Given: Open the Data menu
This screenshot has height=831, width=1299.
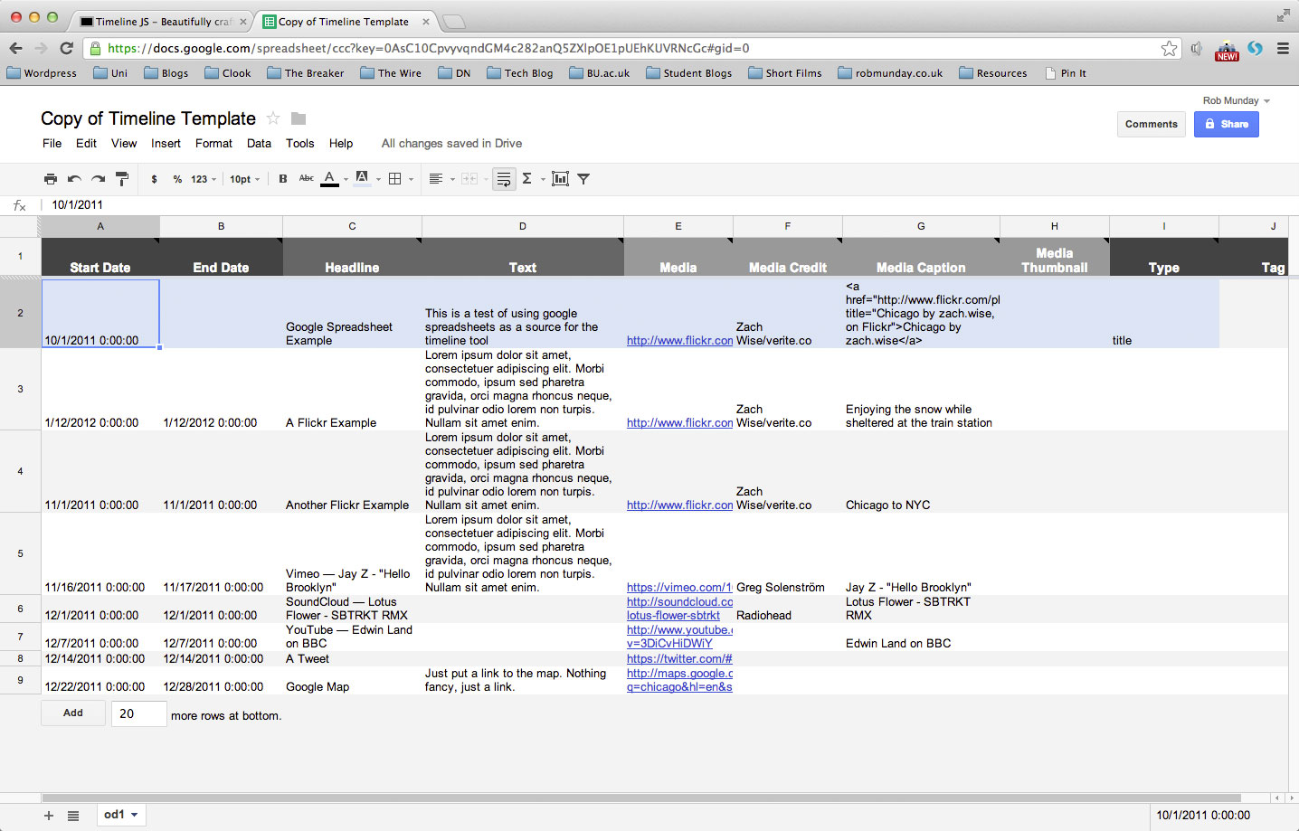Looking at the screenshot, I should (259, 143).
